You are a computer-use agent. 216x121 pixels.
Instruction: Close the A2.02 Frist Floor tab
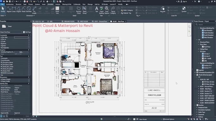(x=126, y=21)
